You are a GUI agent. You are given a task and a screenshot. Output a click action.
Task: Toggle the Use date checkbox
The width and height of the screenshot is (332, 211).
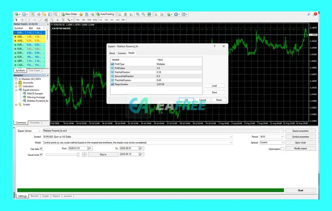click(41, 149)
